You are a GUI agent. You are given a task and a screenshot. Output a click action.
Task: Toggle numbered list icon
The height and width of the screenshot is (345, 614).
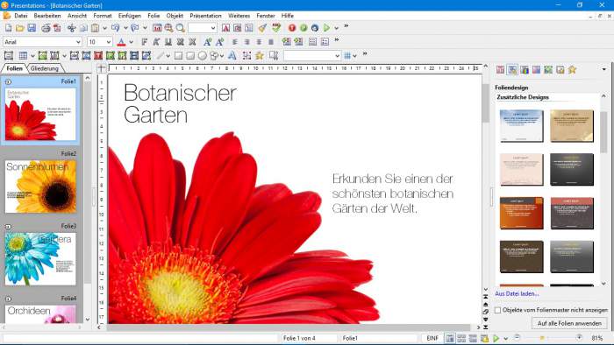click(325, 42)
